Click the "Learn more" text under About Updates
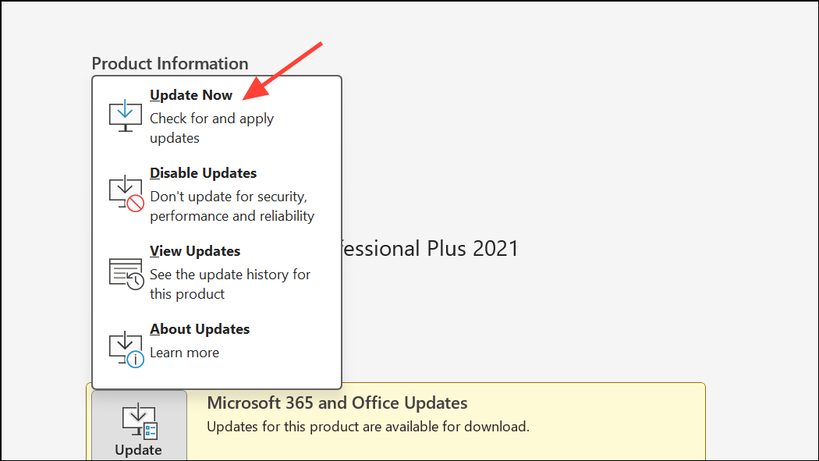819x461 pixels. (x=184, y=353)
